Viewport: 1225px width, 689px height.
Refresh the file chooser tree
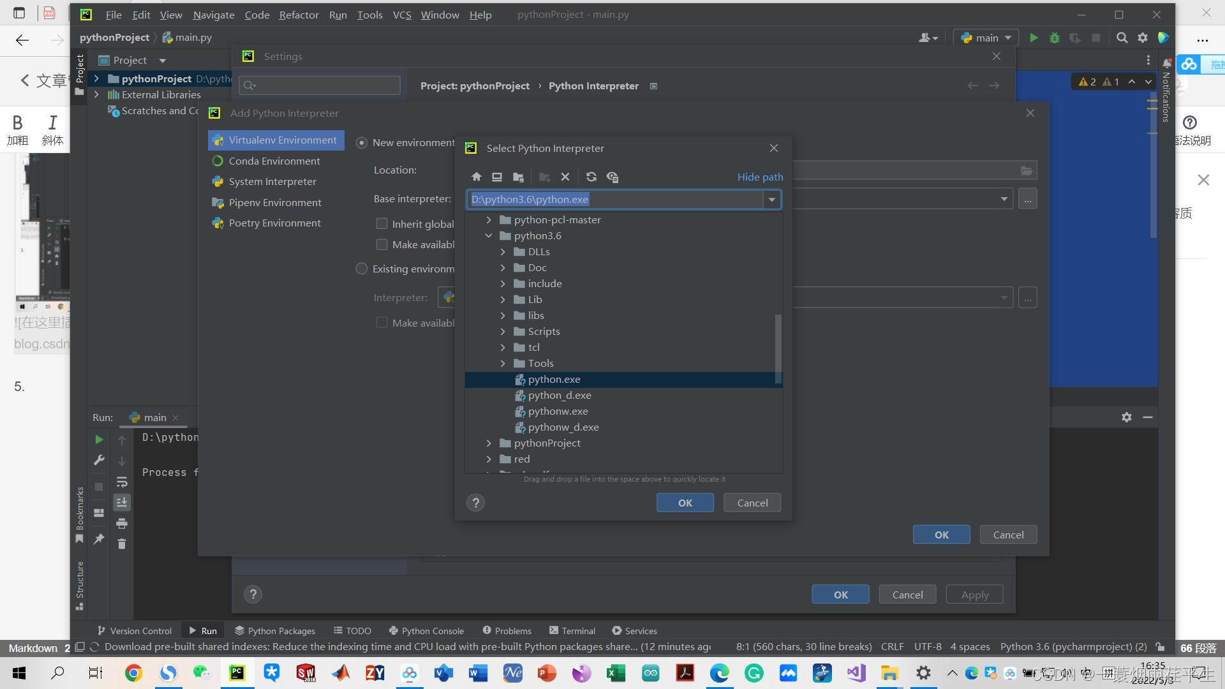pyautogui.click(x=591, y=177)
